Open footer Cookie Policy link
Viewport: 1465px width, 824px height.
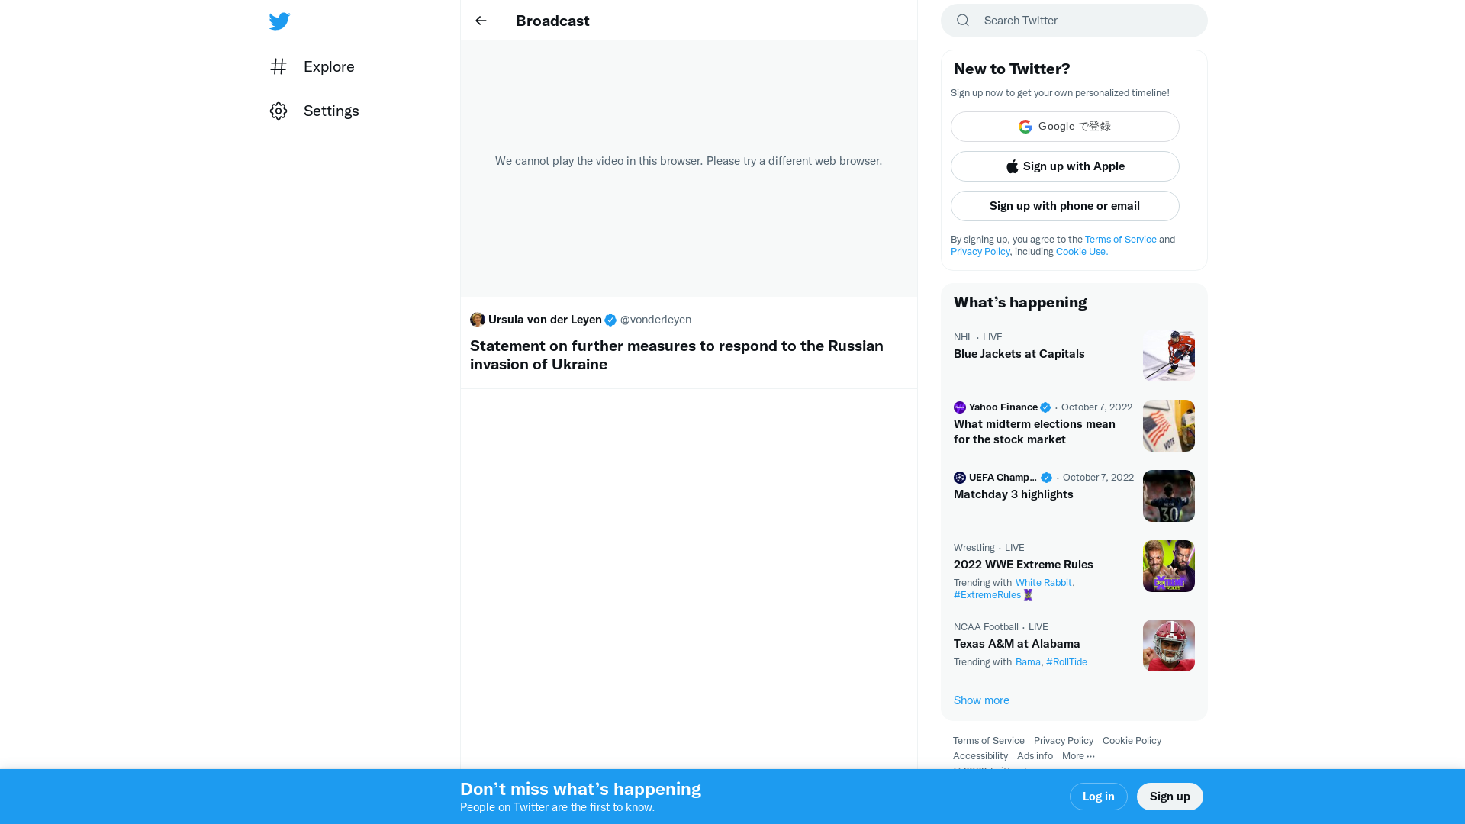[1132, 741]
